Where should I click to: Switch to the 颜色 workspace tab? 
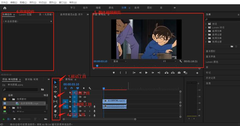click(111, 8)
